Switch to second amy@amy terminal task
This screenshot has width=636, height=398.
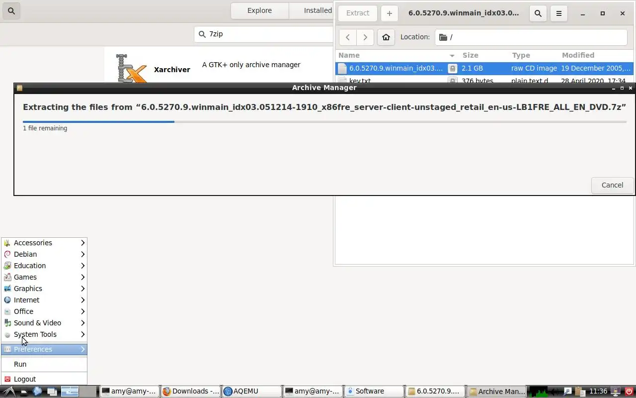click(x=313, y=392)
